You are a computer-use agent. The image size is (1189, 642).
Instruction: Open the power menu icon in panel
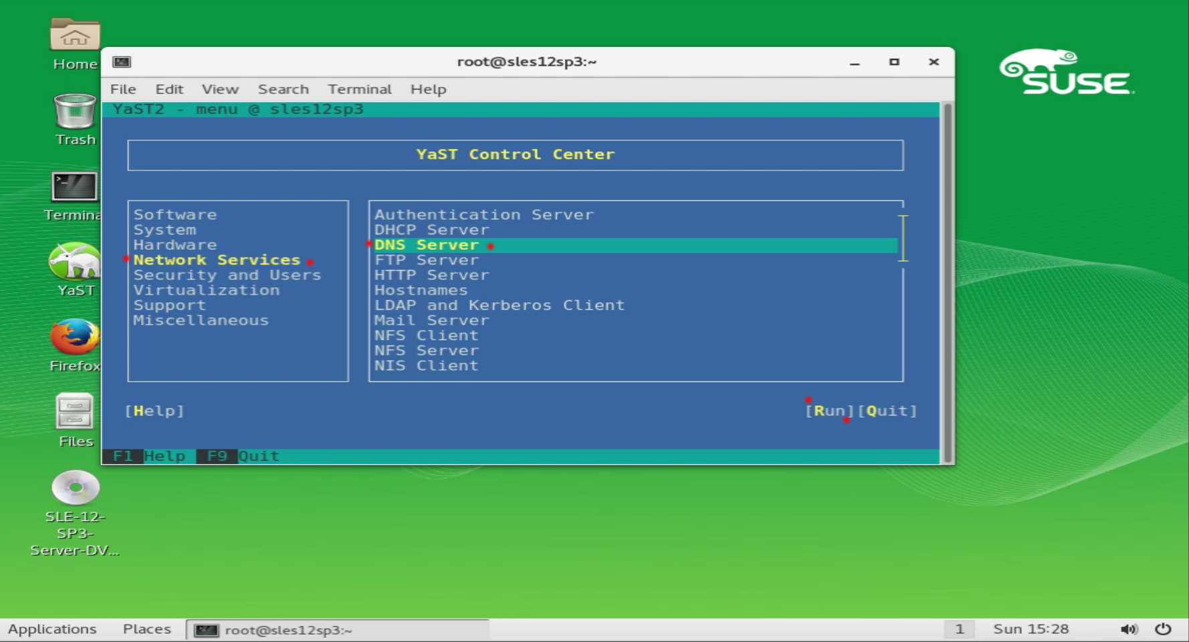(x=1164, y=629)
